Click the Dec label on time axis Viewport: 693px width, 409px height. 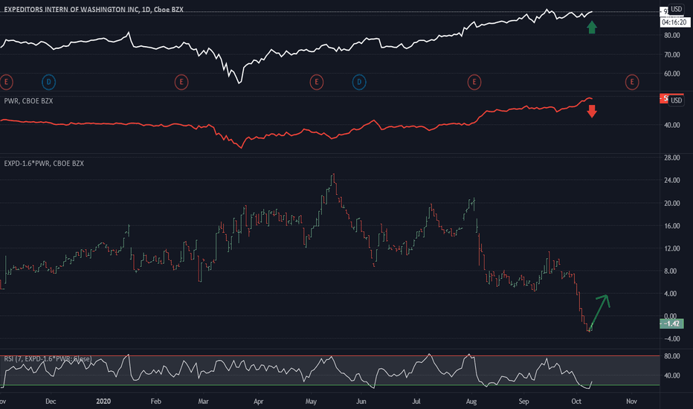pyautogui.click(x=51, y=402)
